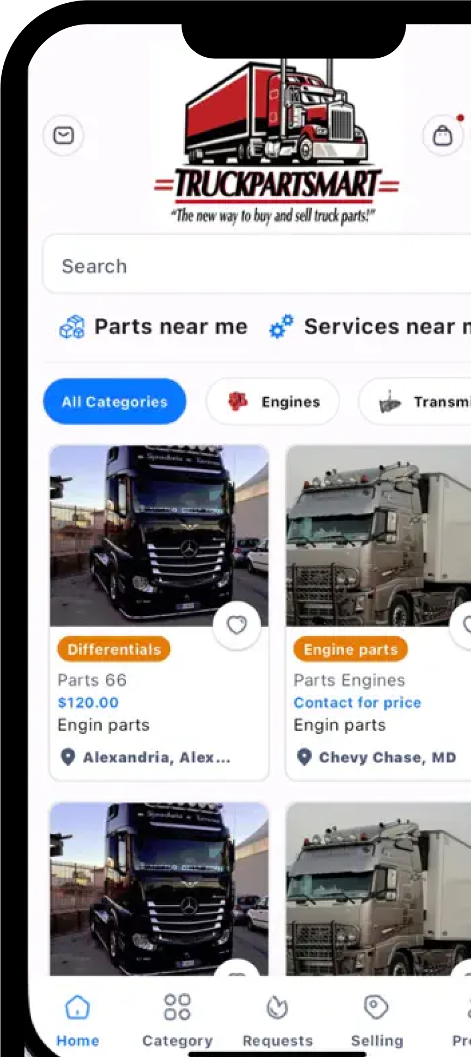This screenshot has width=471, height=1057.
Task: Click the orange Engine parts tag
Action: pyautogui.click(x=351, y=649)
